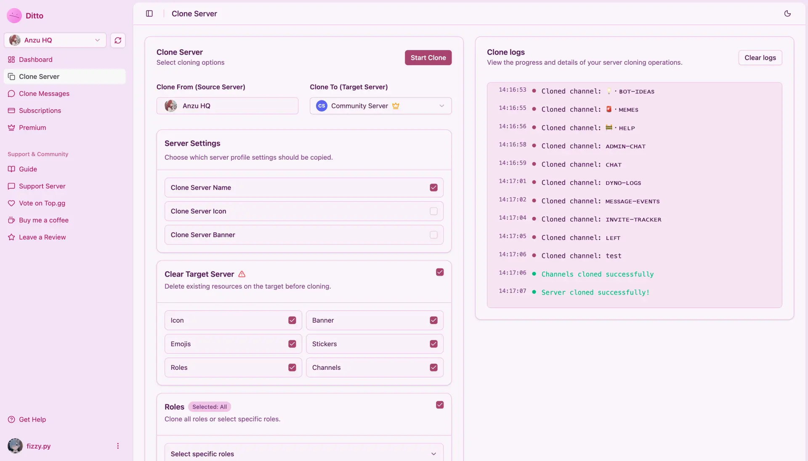Uncheck Clone Server Name checkbox

[x=433, y=187]
